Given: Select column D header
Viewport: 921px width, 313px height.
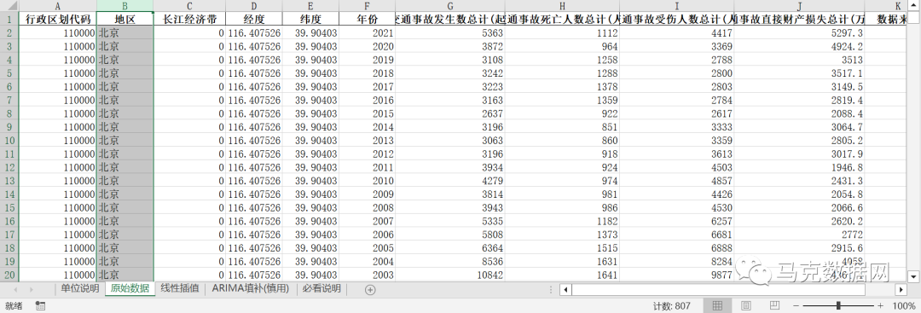Looking at the screenshot, I should coord(254,5).
